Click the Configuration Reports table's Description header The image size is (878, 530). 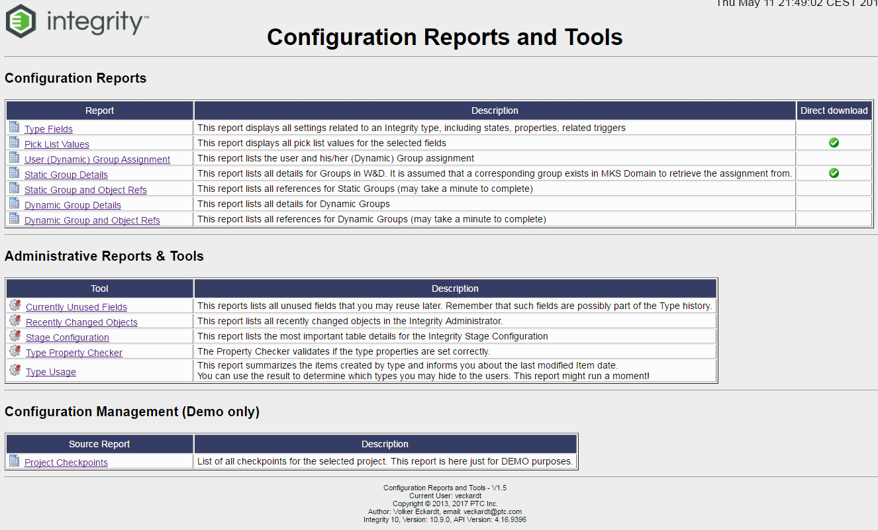coord(495,110)
